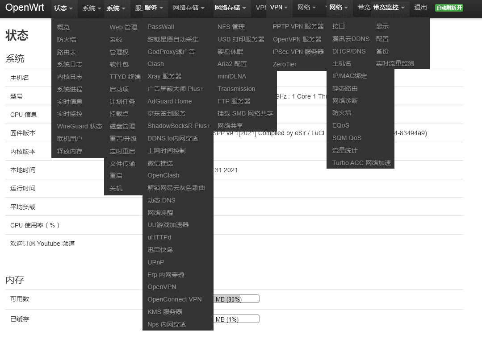Click the 退出 logout link
This screenshot has height=339, width=482.
420,8
